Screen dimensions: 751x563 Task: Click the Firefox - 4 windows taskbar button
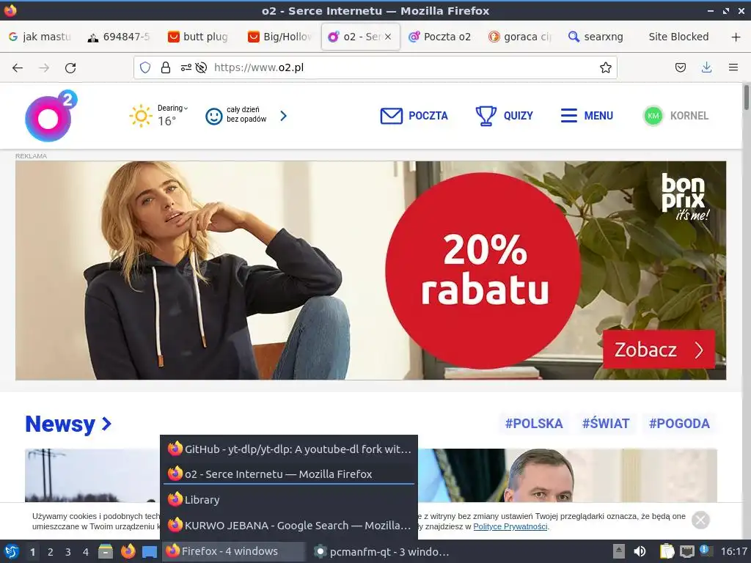coord(234,551)
